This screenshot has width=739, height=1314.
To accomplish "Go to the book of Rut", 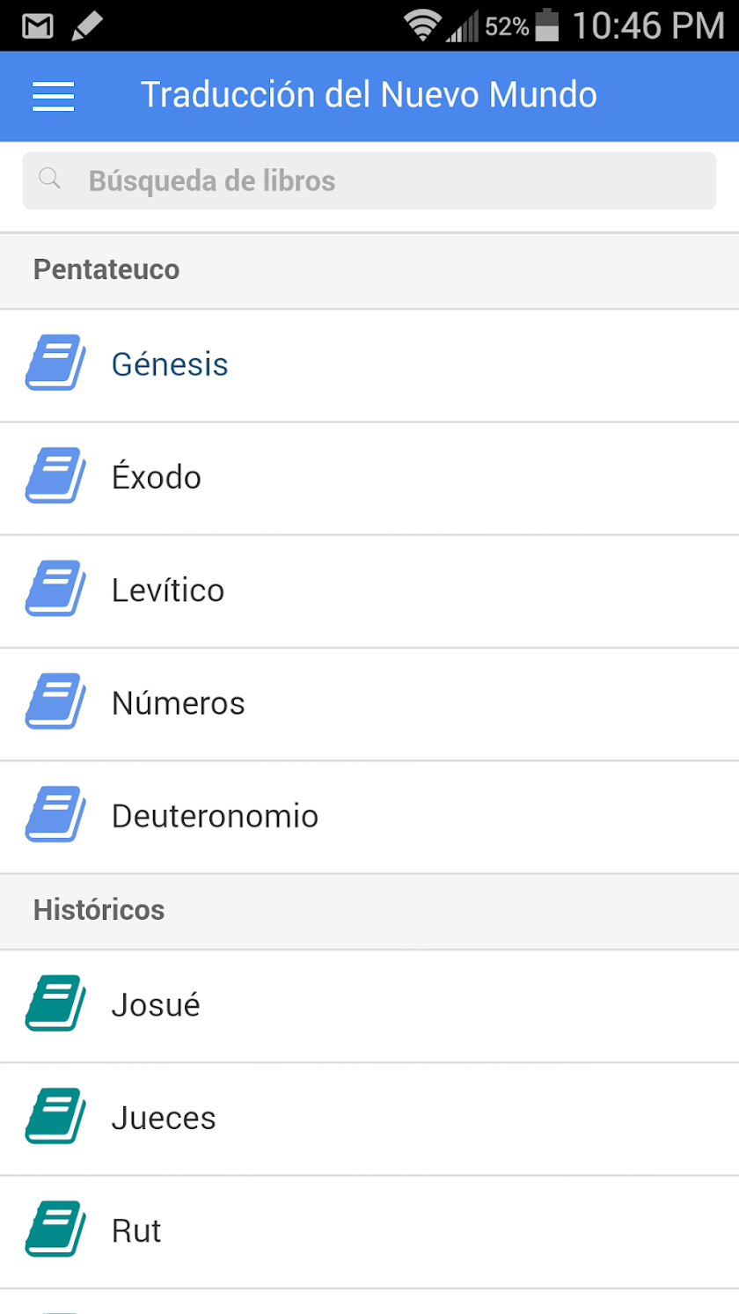I will pyautogui.click(x=136, y=1231).
